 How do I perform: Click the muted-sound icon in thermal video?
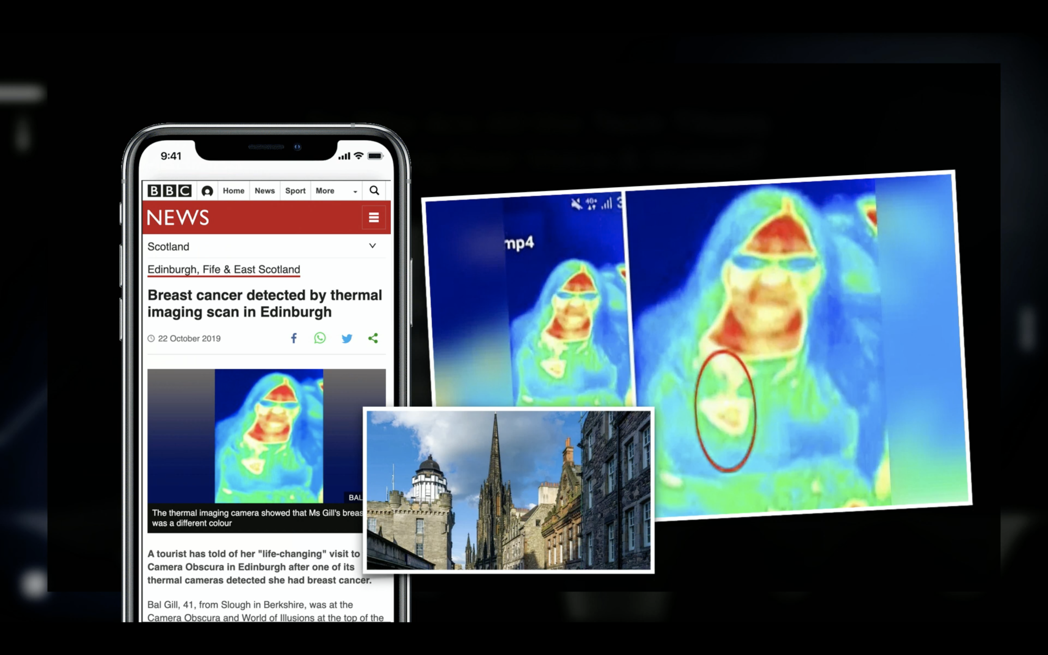(x=576, y=204)
